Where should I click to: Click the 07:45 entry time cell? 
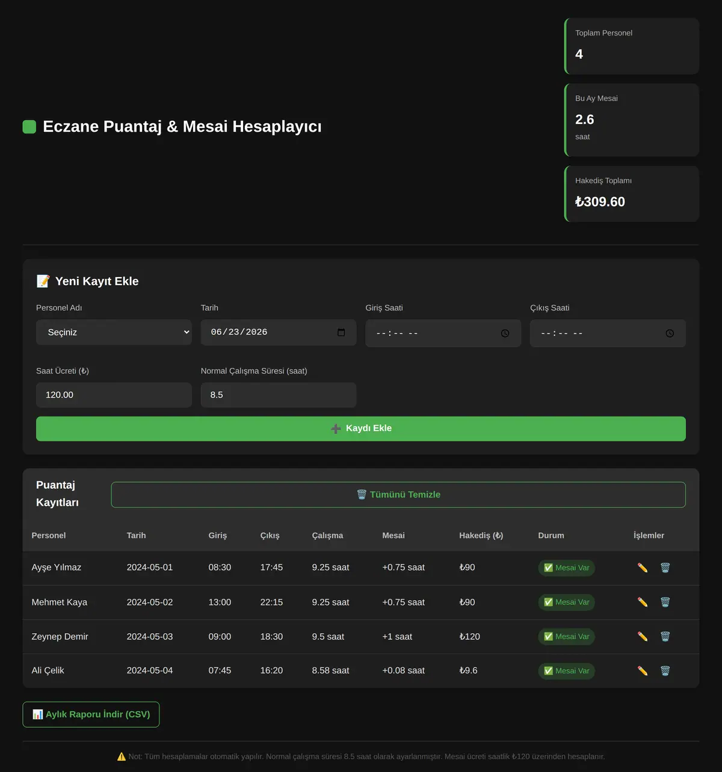point(220,670)
